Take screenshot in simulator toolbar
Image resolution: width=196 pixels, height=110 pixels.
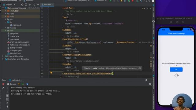[177, 22]
